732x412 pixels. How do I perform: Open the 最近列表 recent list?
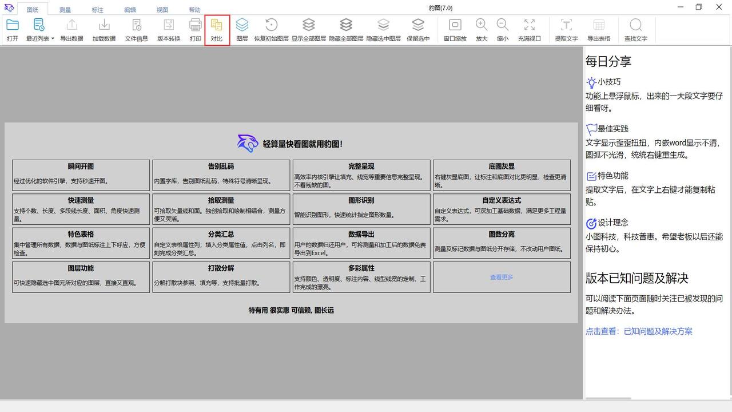coord(39,30)
